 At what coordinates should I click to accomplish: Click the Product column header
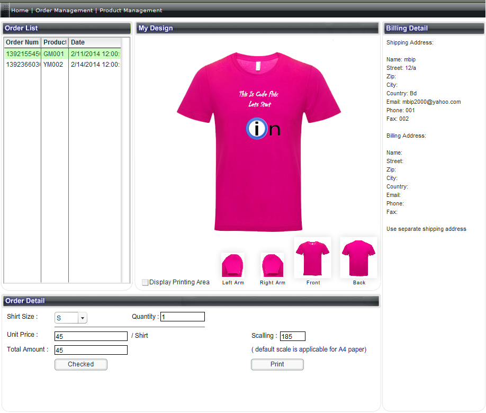tap(55, 42)
